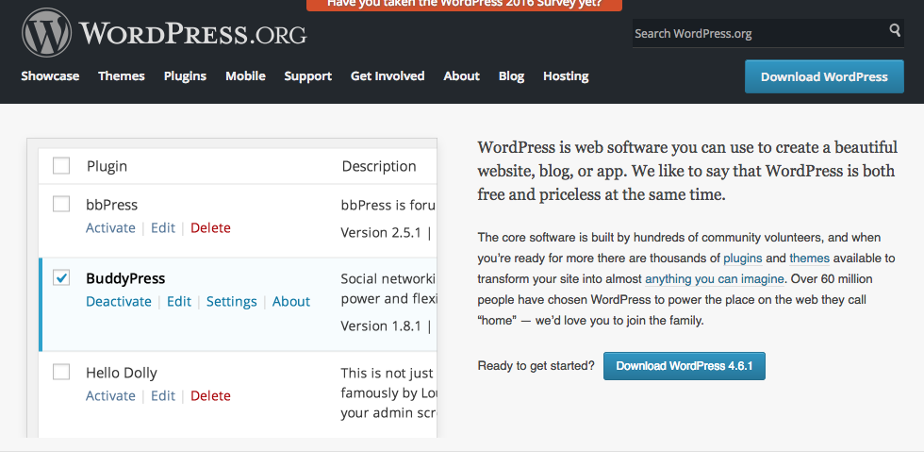
Task: Toggle the select-all Plugin checkbox
Action: (x=61, y=166)
